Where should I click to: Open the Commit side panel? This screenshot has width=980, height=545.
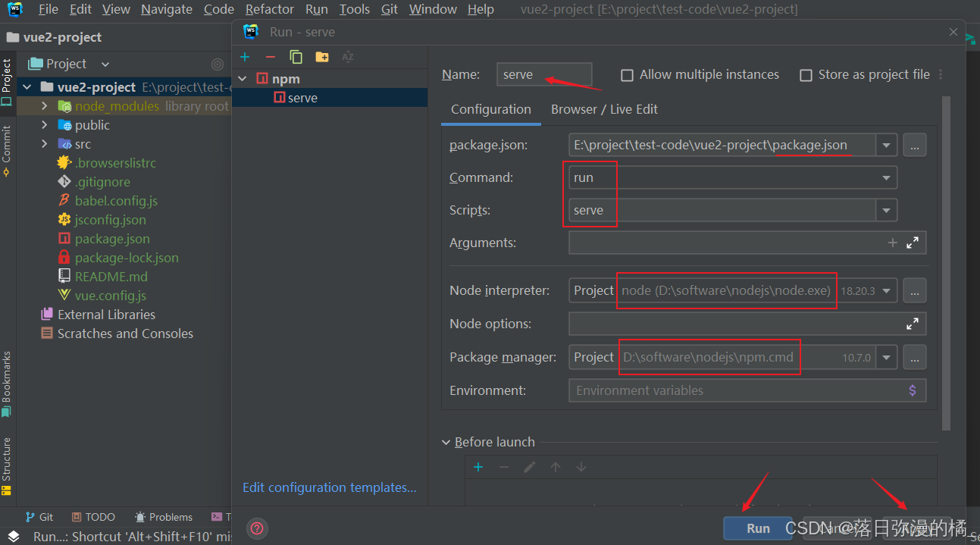point(7,151)
